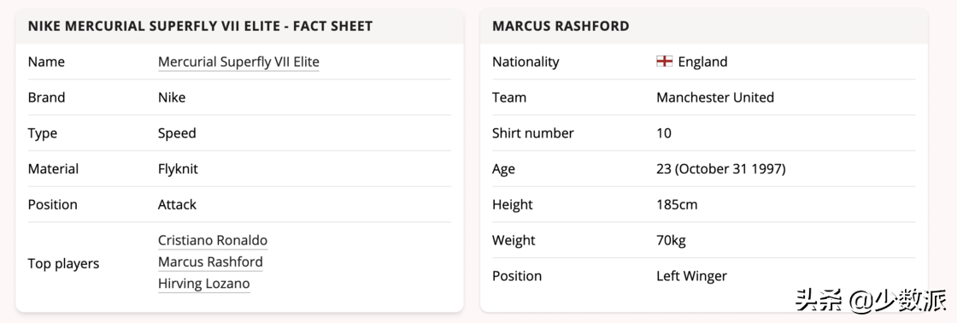Click the Marcus Rashford card heading
This screenshot has height=323, width=957.
tap(561, 26)
